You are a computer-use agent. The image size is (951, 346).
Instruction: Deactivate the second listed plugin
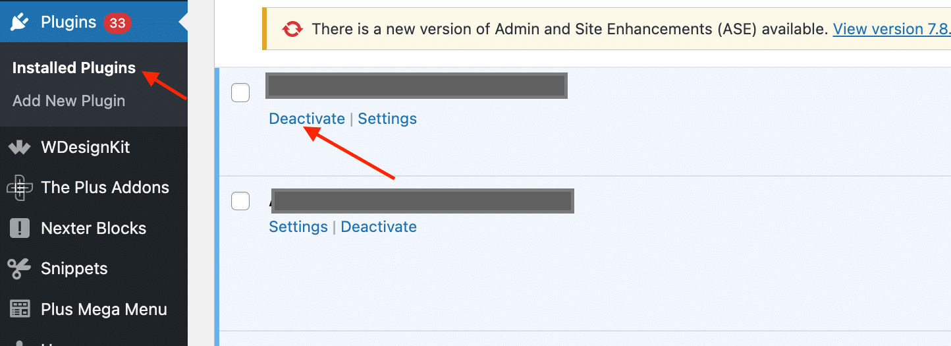click(x=379, y=227)
